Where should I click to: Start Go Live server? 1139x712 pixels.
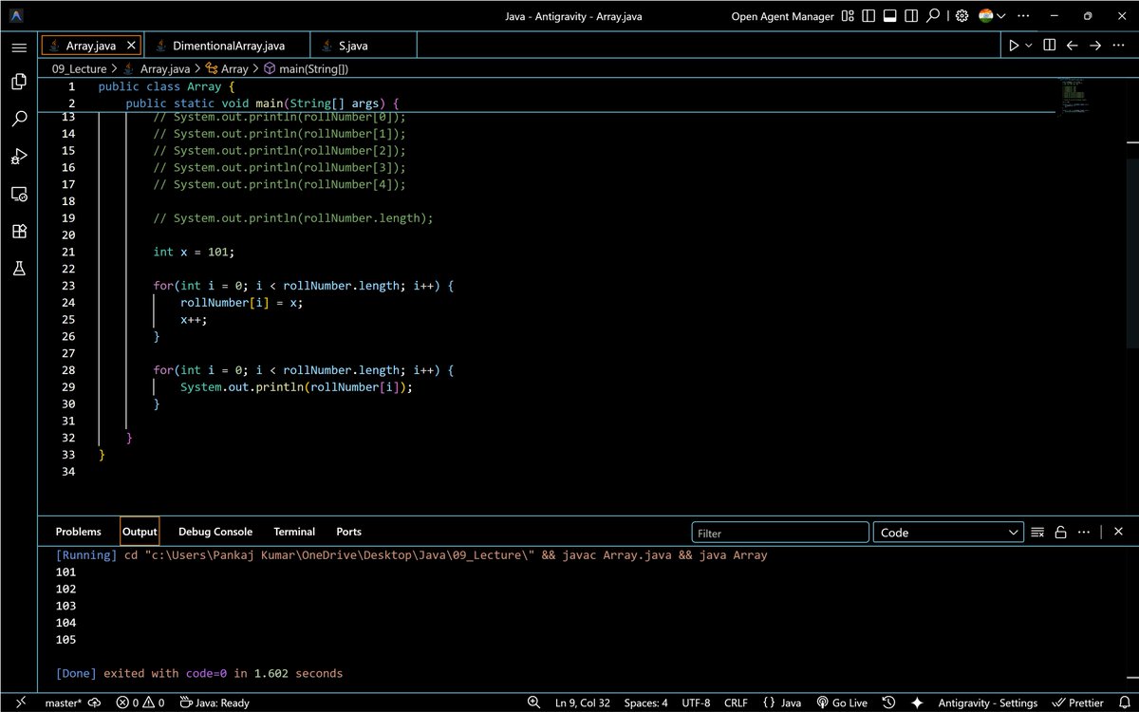842,703
